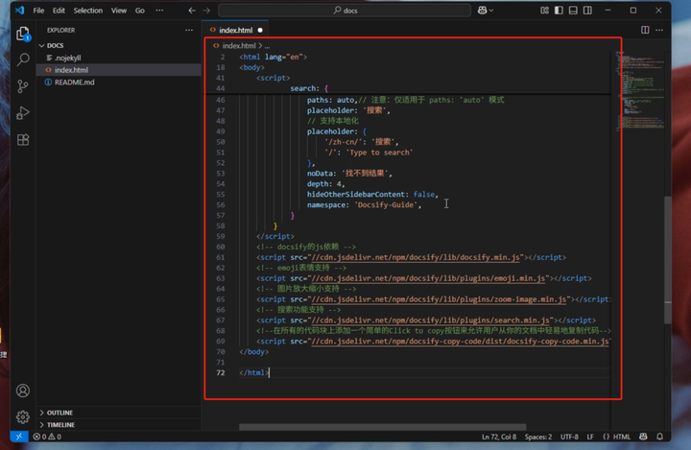Open the Manage gear menu

coord(23,417)
